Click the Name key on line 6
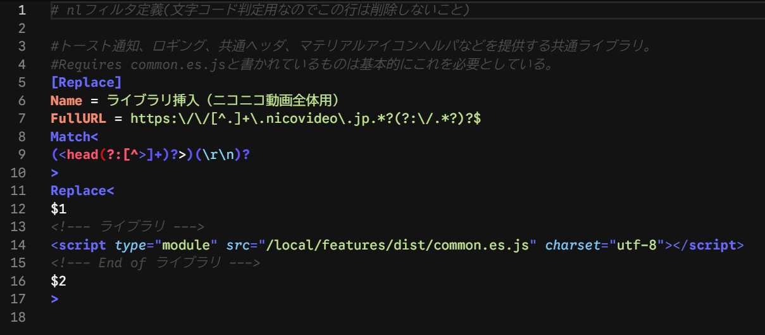The width and height of the screenshot is (765, 335). (66, 100)
